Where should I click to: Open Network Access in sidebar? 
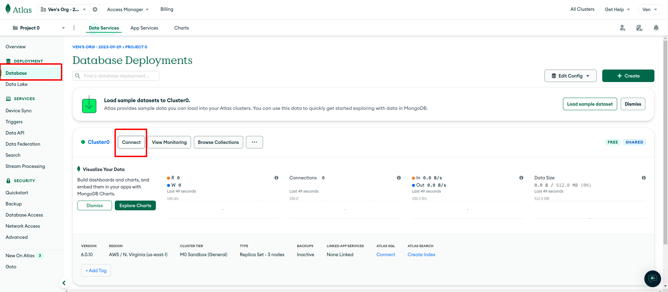tap(23, 226)
